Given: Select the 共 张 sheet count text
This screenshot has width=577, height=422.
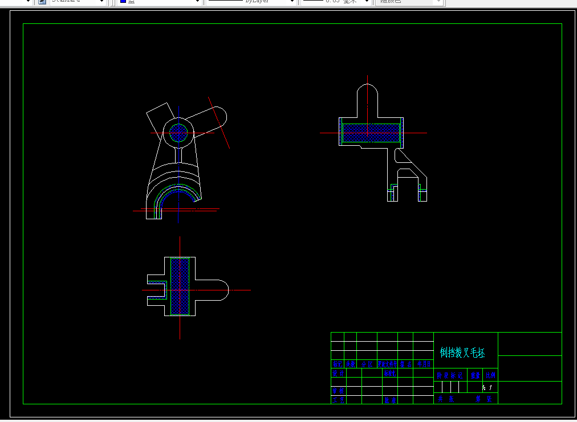Looking at the screenshot, I should point(446,399).
